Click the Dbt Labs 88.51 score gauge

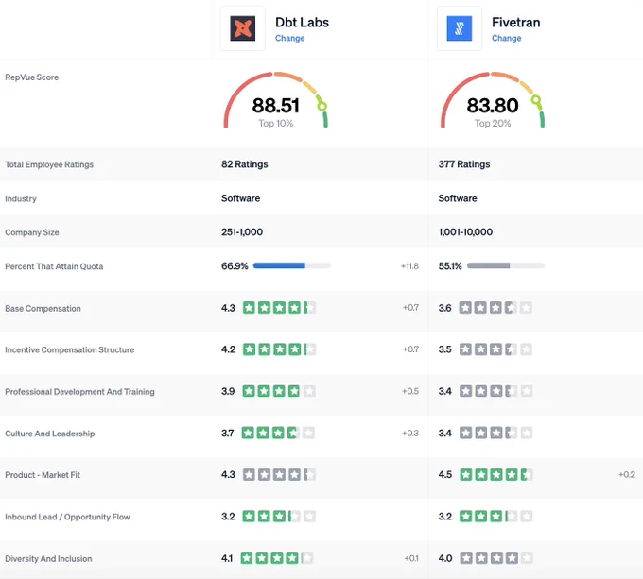point(275,100)
